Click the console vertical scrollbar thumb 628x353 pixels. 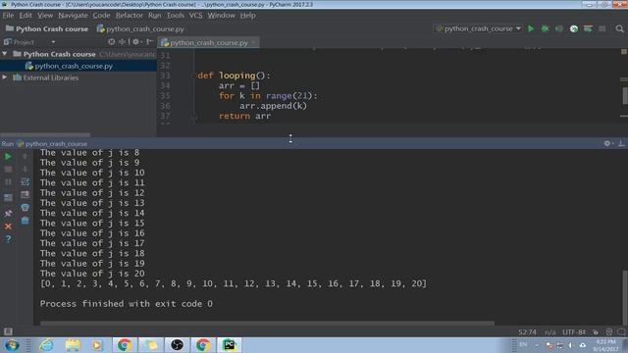[x=625, y=298]
